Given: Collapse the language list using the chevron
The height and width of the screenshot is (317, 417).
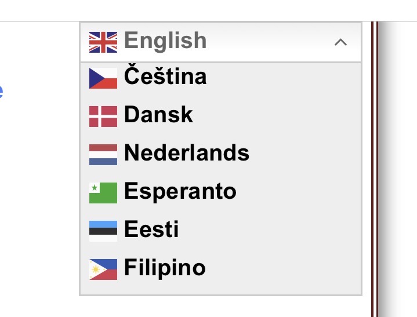Looking at the screenshot, I should coord(341,42).
